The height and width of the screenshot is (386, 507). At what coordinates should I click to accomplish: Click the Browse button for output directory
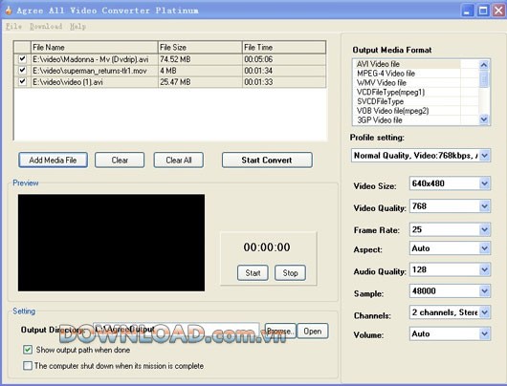(x=280, y=332)
